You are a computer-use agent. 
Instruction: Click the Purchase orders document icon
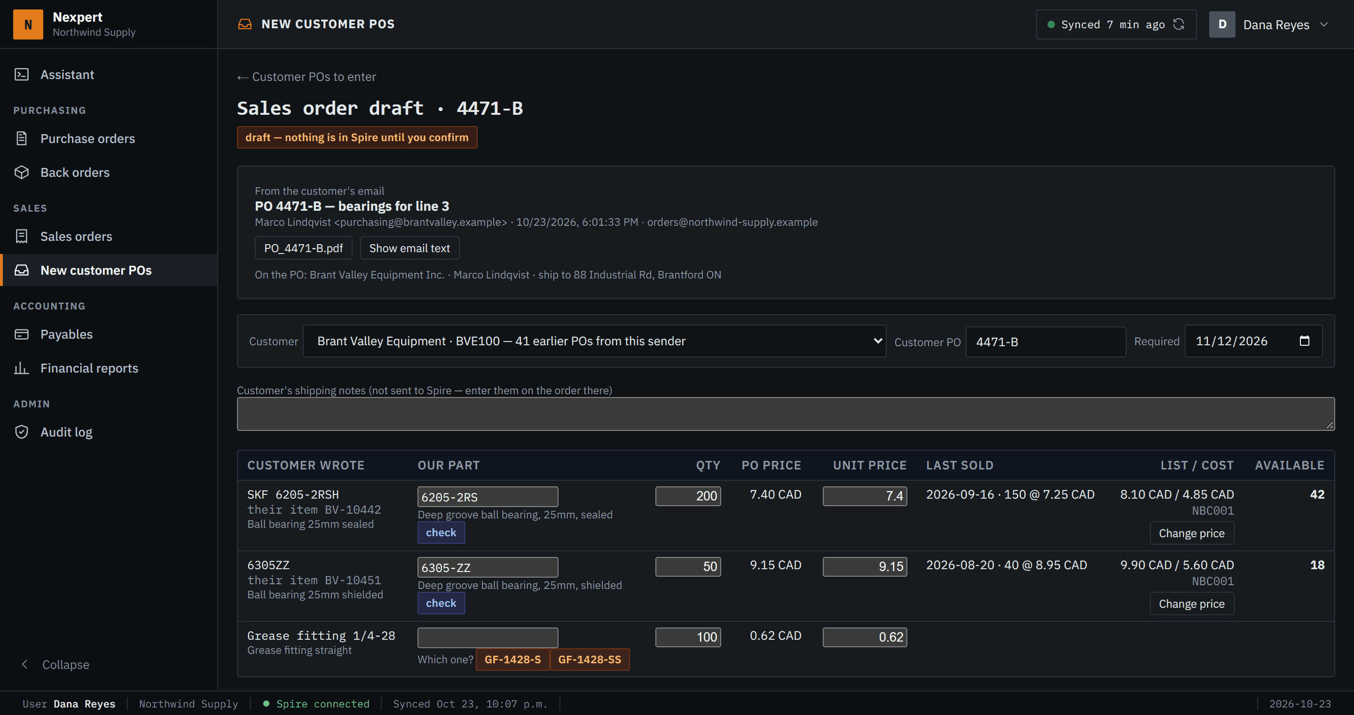click(x=22, y=138)
